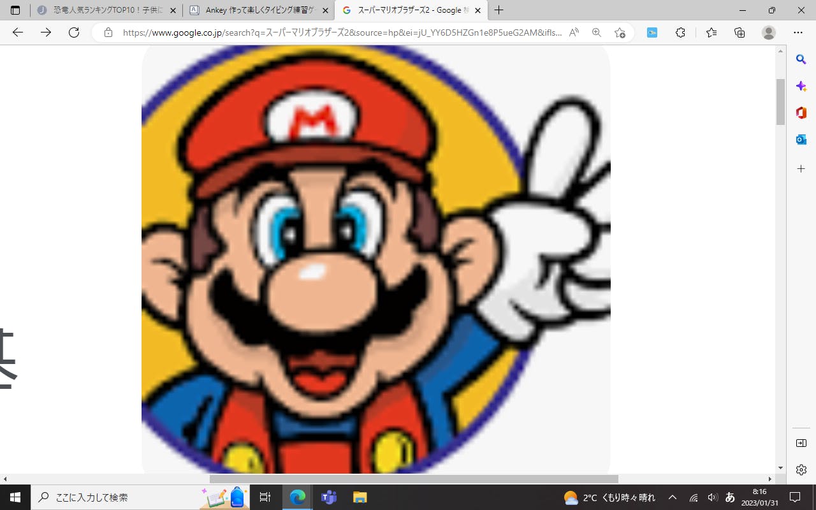The image size is (816, 510).
Task: Click the horizontal scrollbar thumb
Action: pyautogui.click(x=414, y=479)
